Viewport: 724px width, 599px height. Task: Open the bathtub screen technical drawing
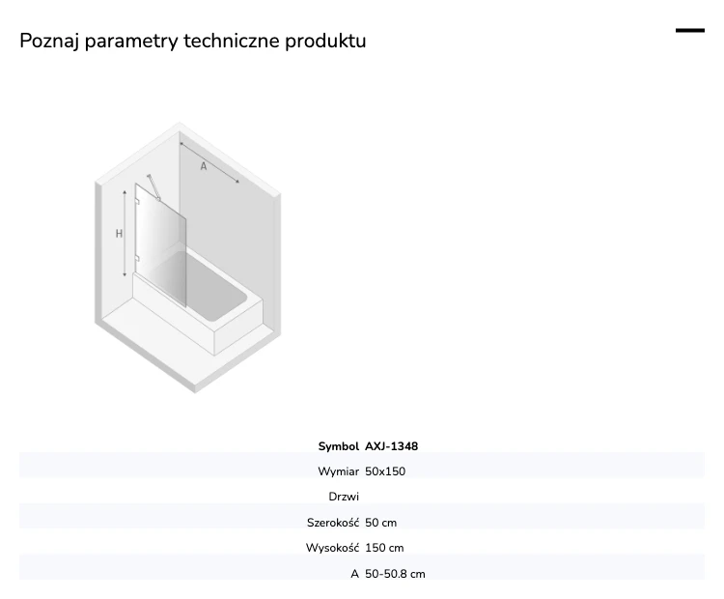188,257
